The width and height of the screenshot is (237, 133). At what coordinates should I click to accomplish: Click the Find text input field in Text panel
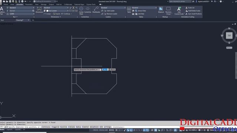click(20, 11)
